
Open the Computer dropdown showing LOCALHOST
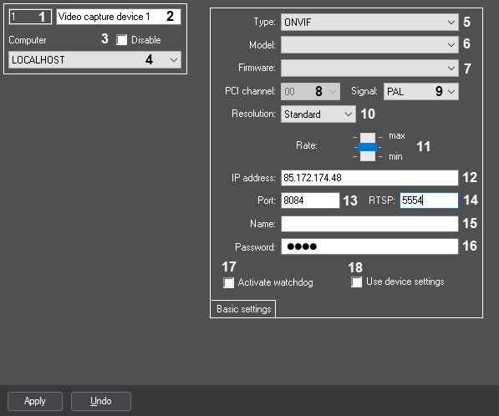point(94,60)
